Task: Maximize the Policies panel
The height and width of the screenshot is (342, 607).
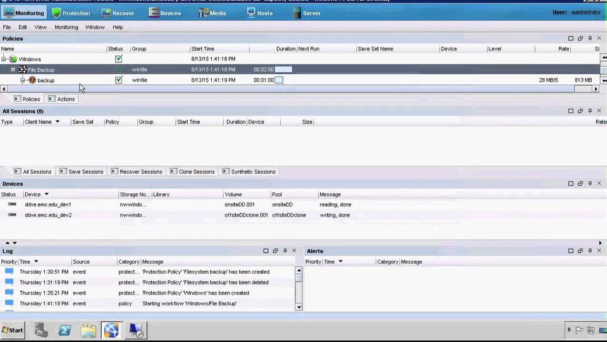Action: [570, 38]
